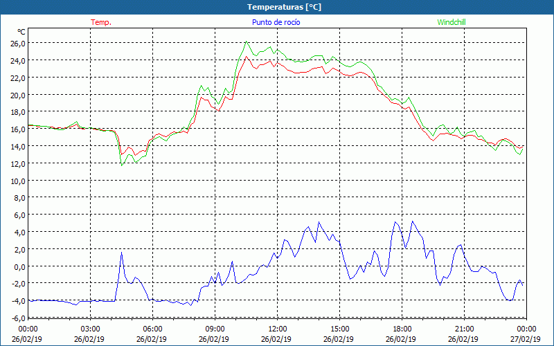554x346 pixels.
Task: Select the red Temp. legend label
Action: 101,22
